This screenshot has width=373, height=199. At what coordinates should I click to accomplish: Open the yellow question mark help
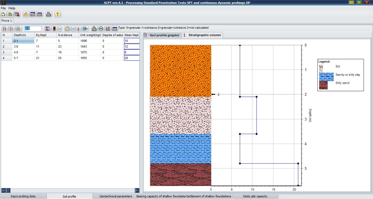click(x=57, y=14)
